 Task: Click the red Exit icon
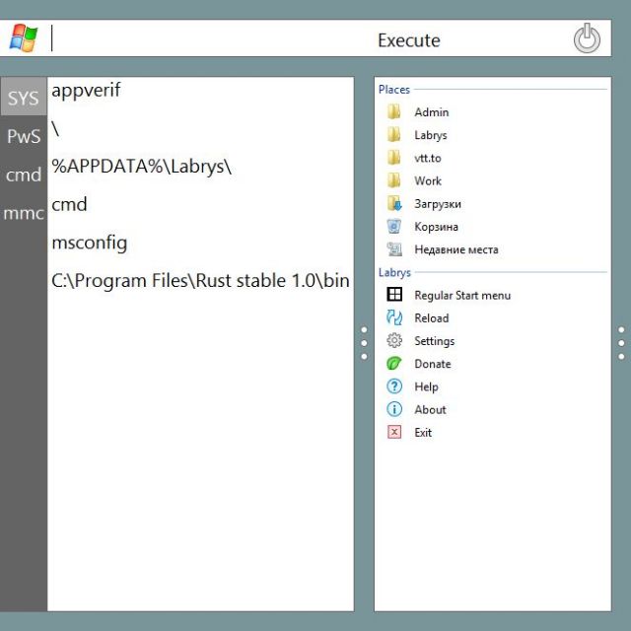tap(394, 432)
